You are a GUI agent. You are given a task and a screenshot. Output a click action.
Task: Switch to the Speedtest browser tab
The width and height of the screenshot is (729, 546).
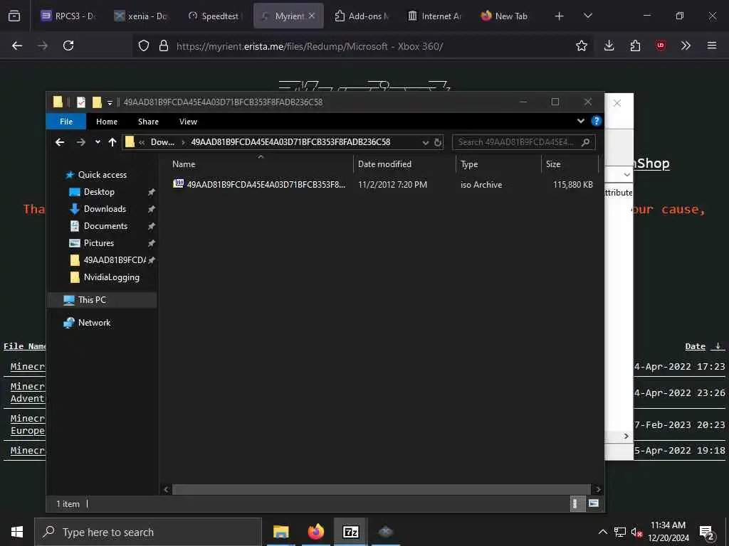[214, 16]
